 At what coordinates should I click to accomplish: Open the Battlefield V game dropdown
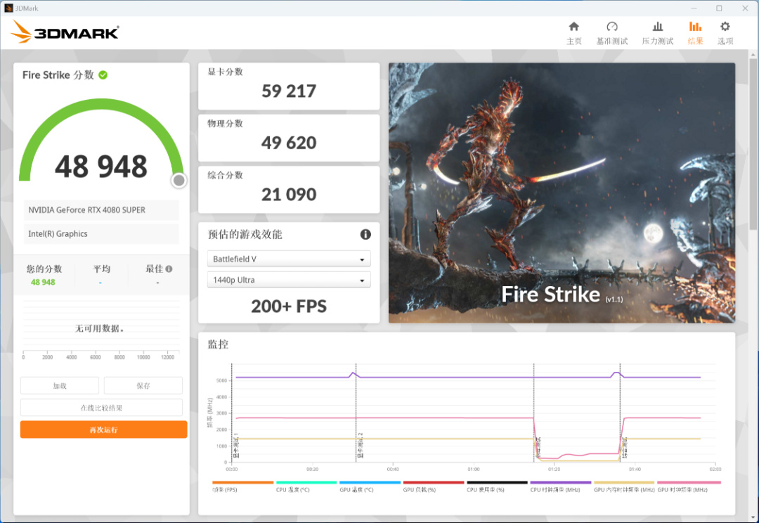[x=289, y=259]
